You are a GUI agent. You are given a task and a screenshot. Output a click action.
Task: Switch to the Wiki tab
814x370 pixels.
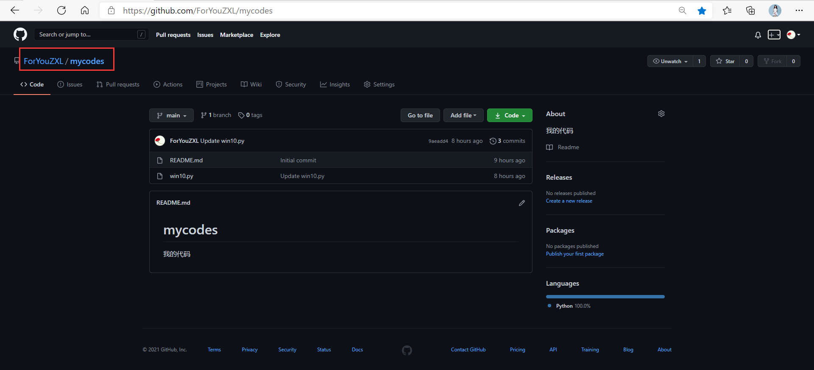coord(251,84)
